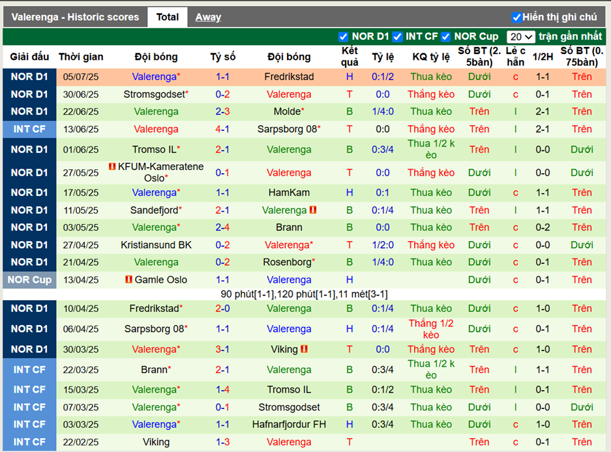Image resolution: width=611 pixels, height=452 pixels.
Task: Click the INT CF league label on 13/06/25
Action: [29, 129]
